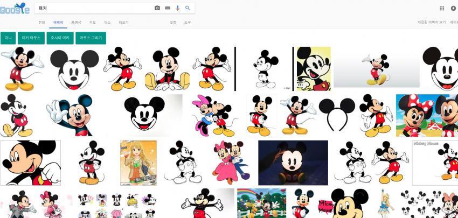
Task: Open the 설정 (Settings) dropdown
Action: [x=173, y=23]
